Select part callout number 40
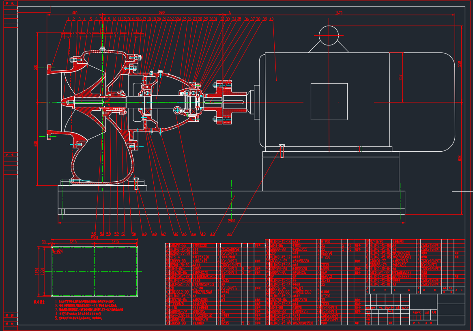Viewport: 473px width, 331px height. point(271,19)
